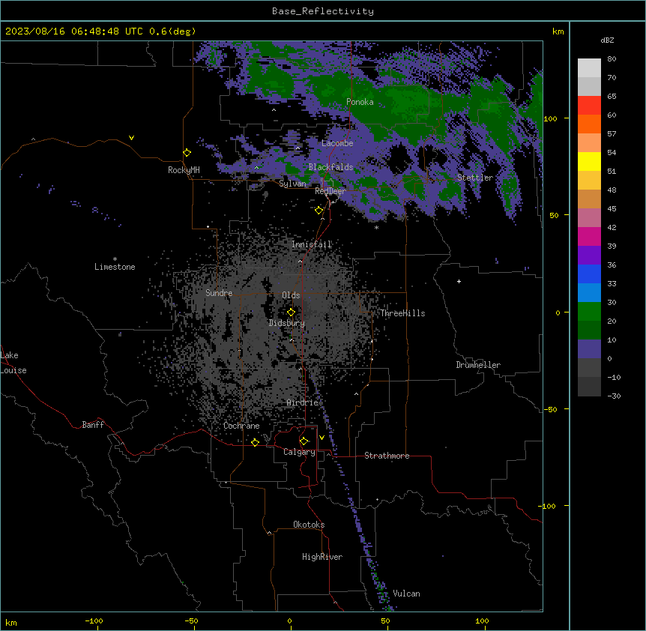Select the Blackfalds map label
The height and width of the screenshot is (631, 646).
pos(330,167)
